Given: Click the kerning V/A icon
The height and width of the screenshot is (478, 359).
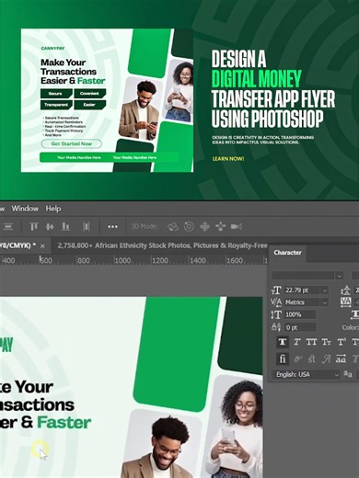Looking at the screenshot, I should pos(276,302).
